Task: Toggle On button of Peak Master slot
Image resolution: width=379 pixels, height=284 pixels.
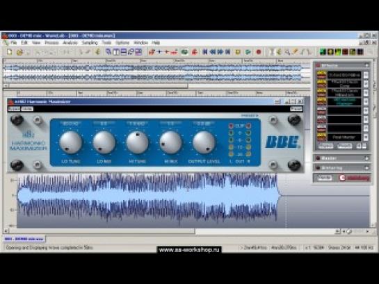Action: [321, 135]
